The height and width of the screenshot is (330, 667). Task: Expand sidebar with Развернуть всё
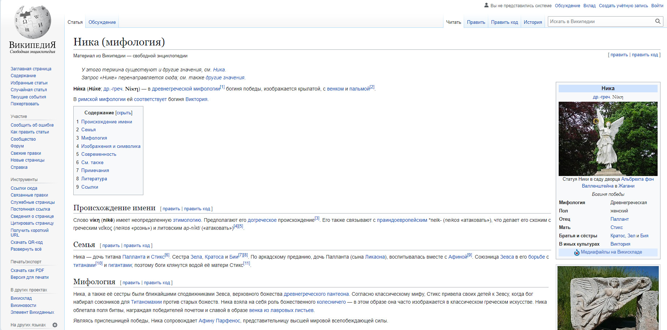click(x=26, y=249)
